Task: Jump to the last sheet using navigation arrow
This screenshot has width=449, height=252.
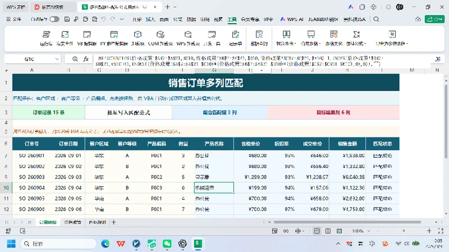Action: (x=29, y=222)
